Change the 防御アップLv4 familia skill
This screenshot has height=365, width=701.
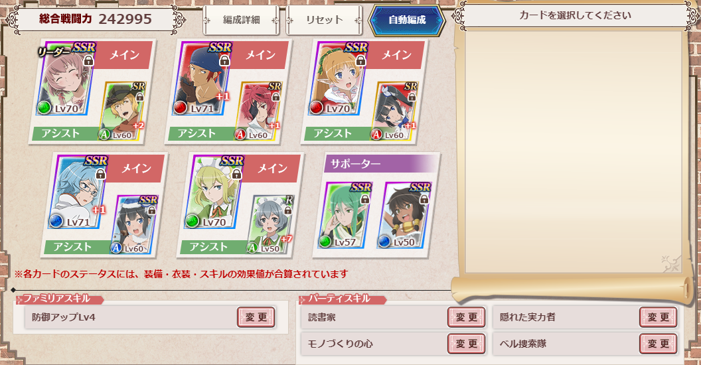click(256, 317)
